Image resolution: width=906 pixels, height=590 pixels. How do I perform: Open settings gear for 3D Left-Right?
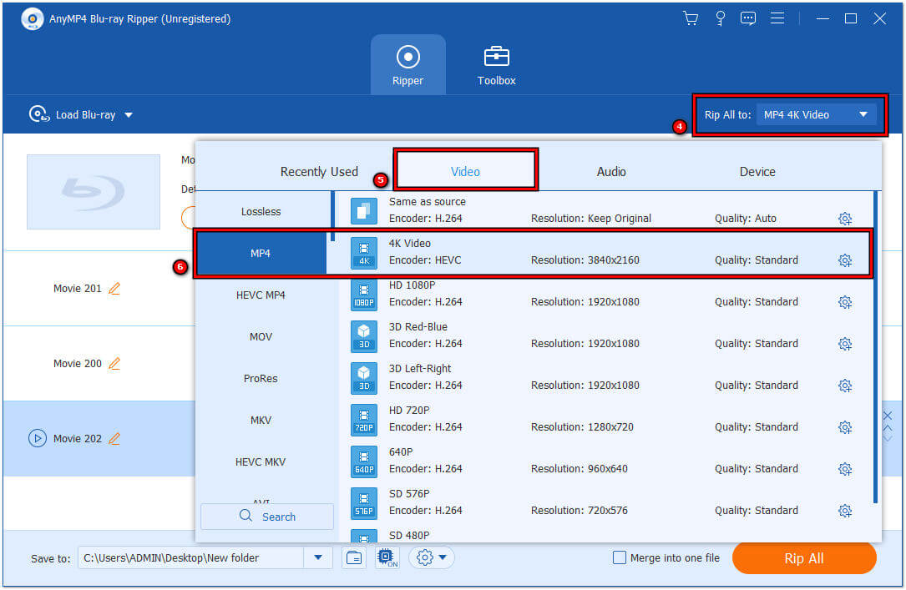click(x=845, y=385)
